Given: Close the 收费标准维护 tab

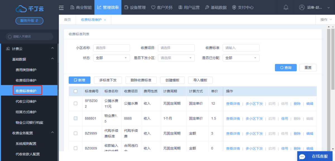Looking at the screenshot, I should coord(105,20).
